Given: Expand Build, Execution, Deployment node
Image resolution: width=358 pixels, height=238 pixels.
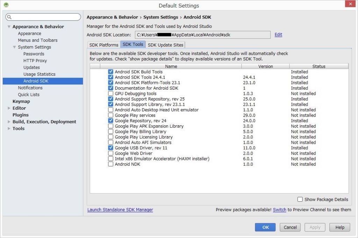Looking at the screenshot, I should click(9, 122).
